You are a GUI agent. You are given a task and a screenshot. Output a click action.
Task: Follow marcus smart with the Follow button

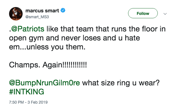point(143,13)
